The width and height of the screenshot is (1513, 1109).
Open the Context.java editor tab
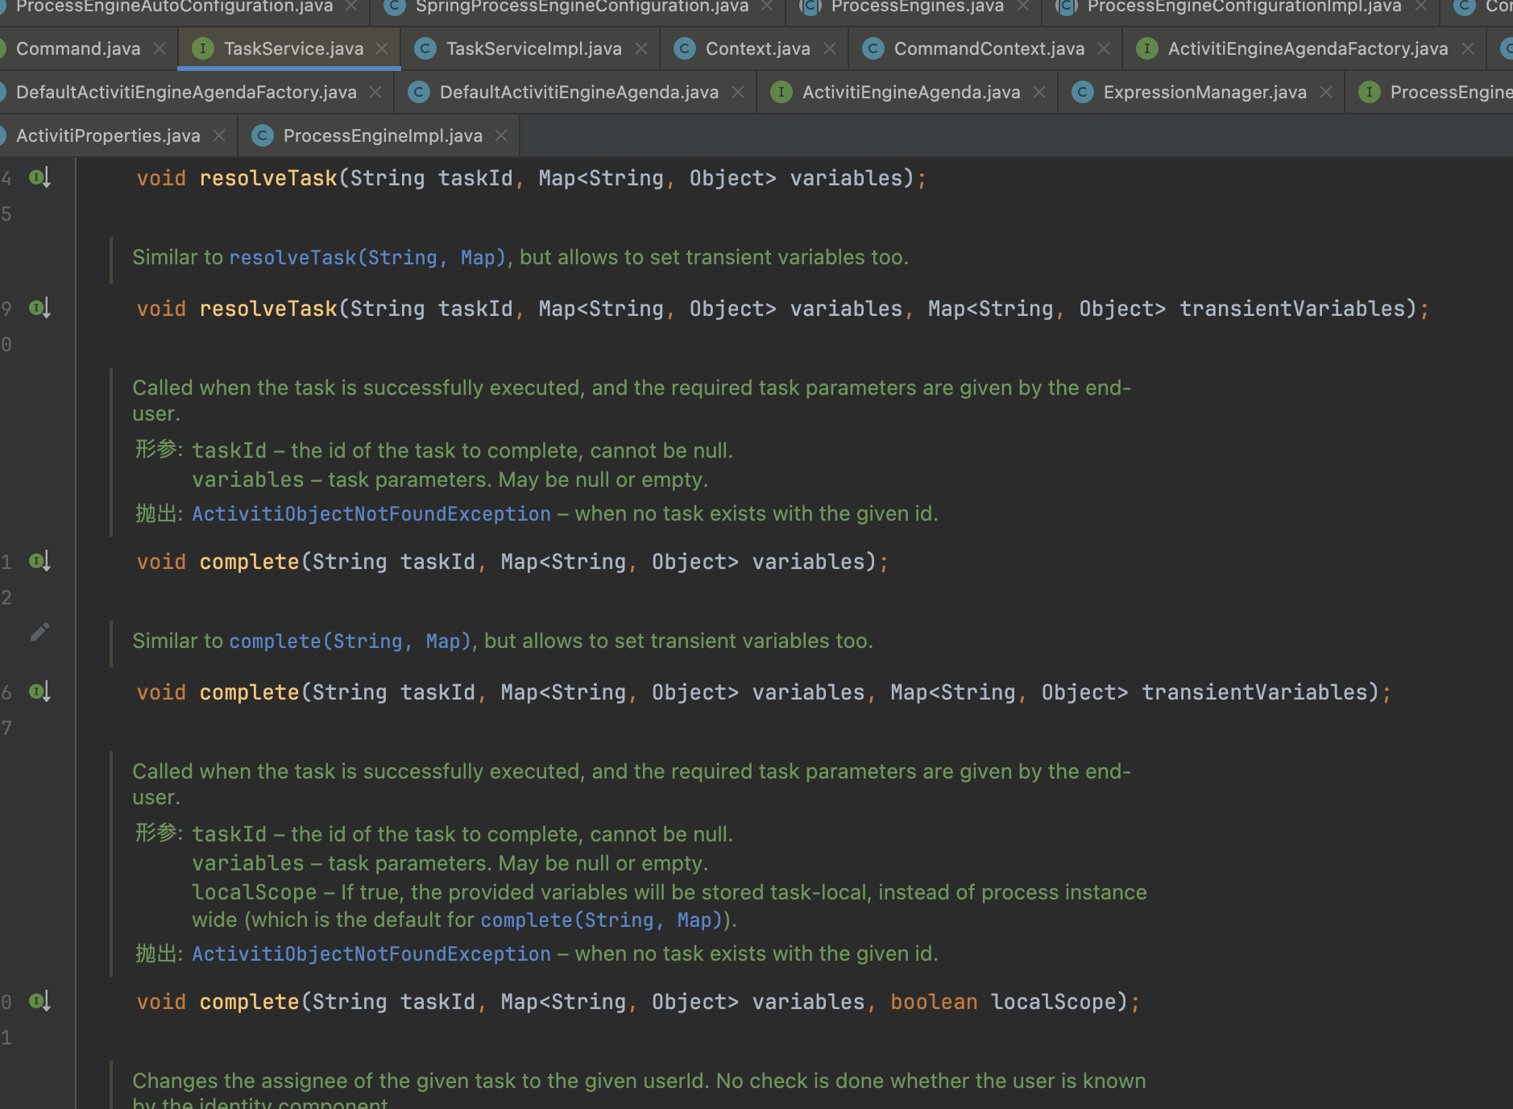coord(757,49)
